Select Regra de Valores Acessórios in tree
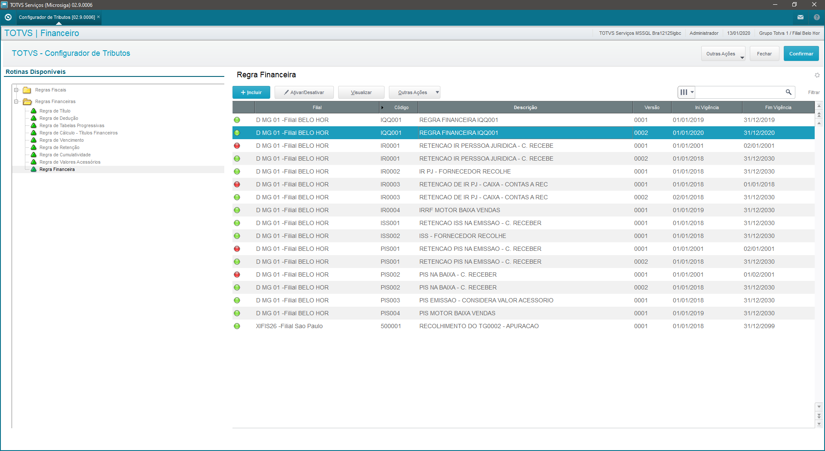Screen dimensions: 825x451 point(70,162)
